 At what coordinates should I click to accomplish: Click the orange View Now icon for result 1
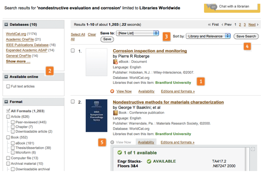112,92
